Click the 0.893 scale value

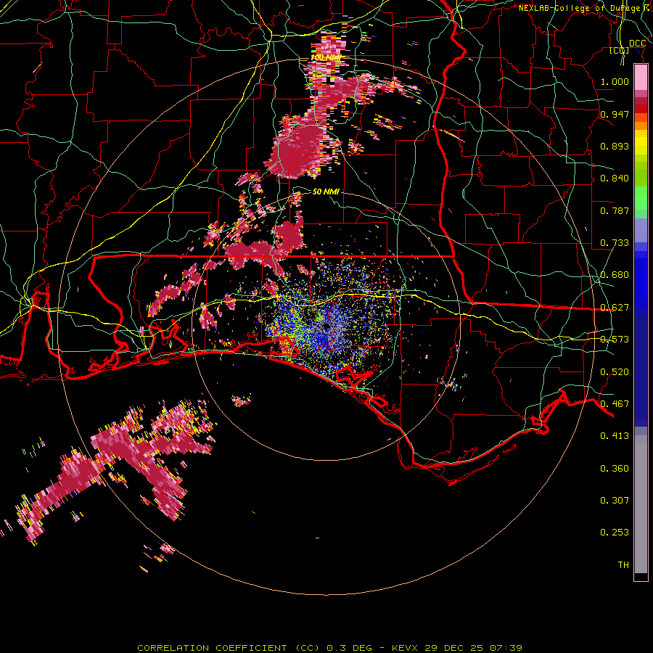(x=615, y=146)
